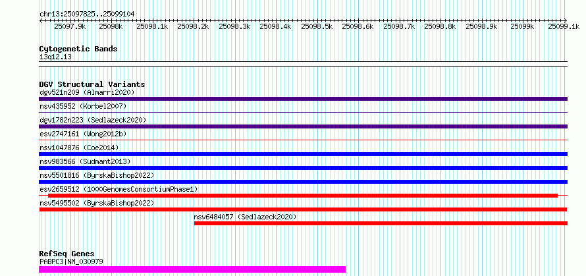Select the nsv1047876 blue variant bar
The height and width of the screenshot is (276, 586).
[303, 154]
